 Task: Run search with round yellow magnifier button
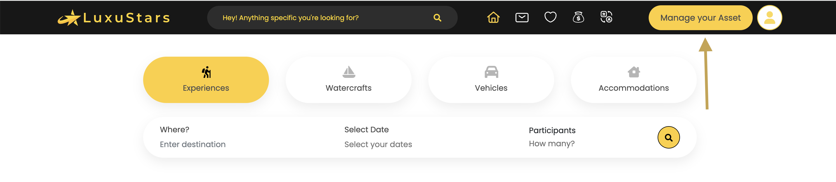tap(668, 137)
